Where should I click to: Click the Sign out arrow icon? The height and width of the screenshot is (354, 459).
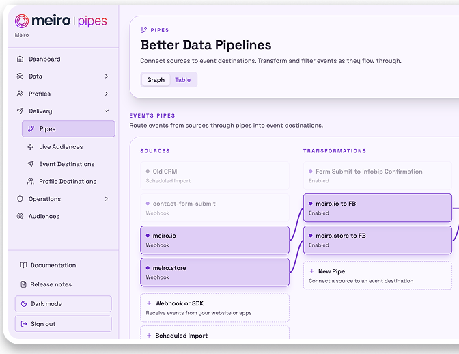tap(24, 323)
